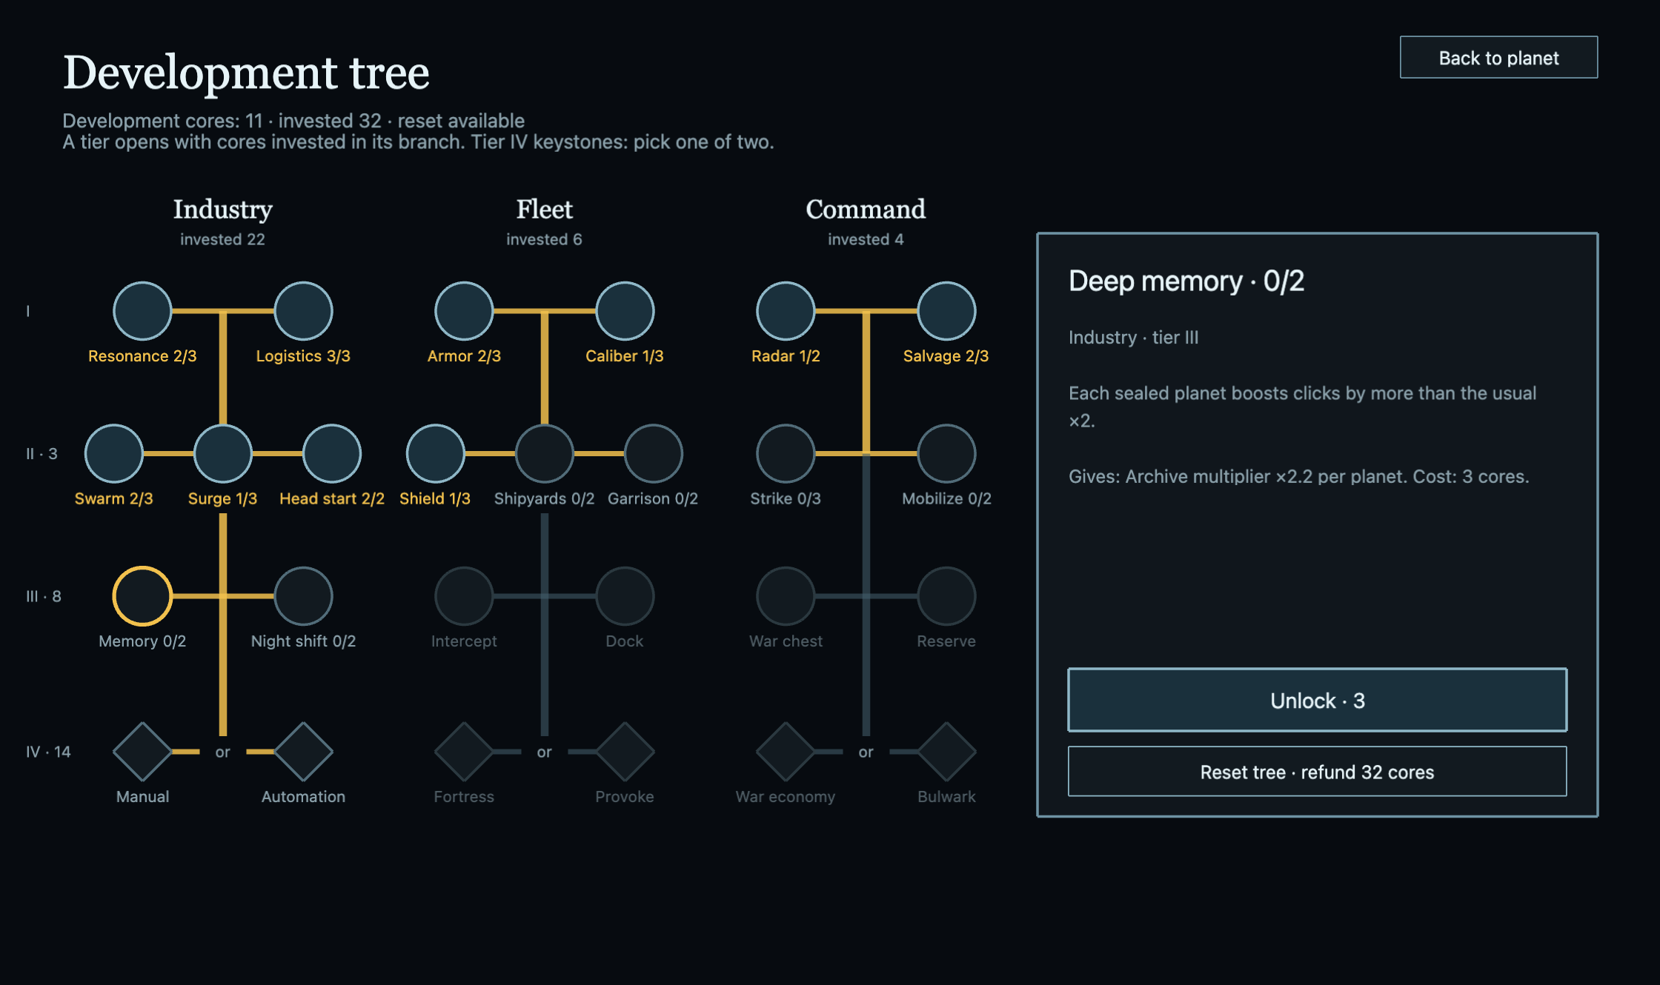This screenshot has width=1660, height=985.
Task: Select the Provoke keystone diamond
Action: pyautogui.click(x=625, y=752)
